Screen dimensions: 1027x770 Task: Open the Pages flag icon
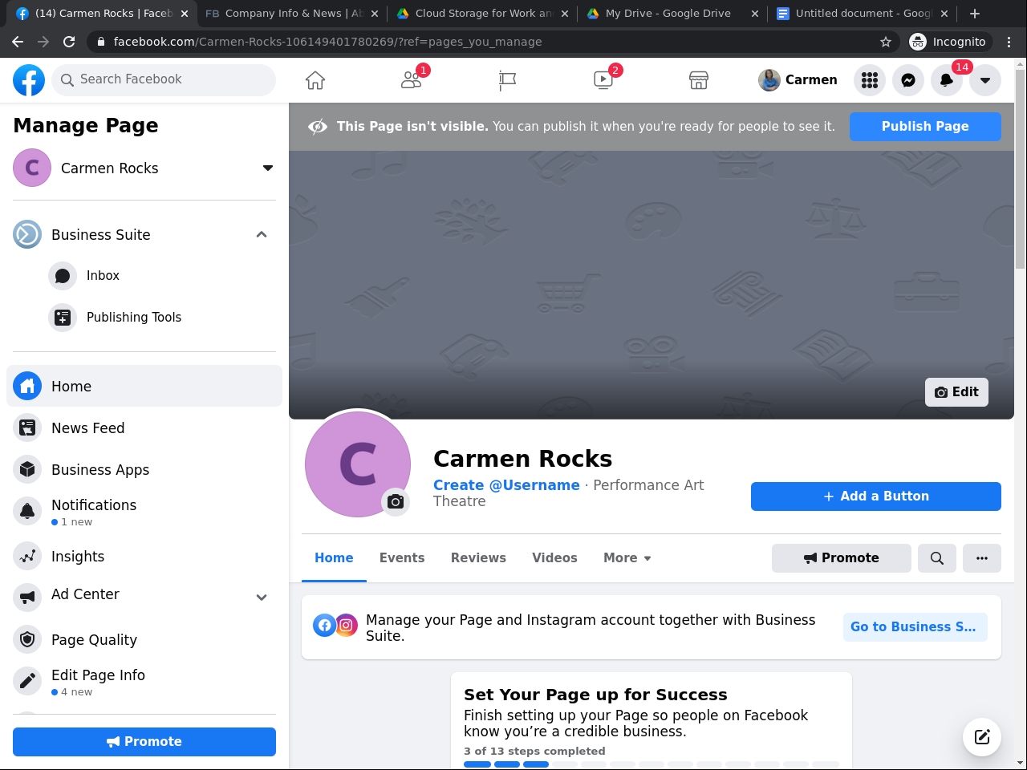point(507,80)
